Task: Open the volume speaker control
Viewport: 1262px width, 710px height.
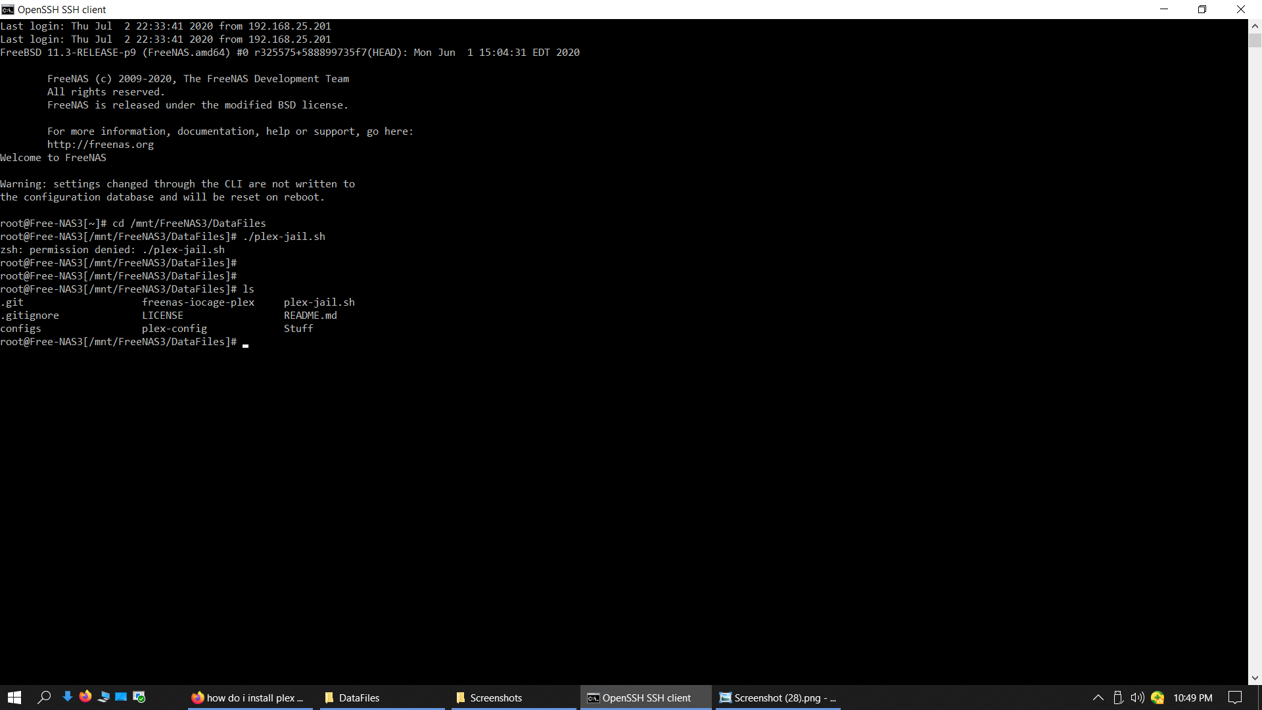Action: [1137, 698]
